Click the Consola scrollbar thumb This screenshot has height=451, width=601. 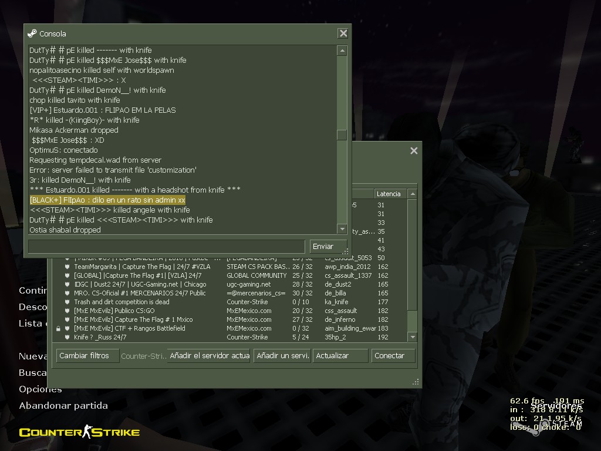342,135
